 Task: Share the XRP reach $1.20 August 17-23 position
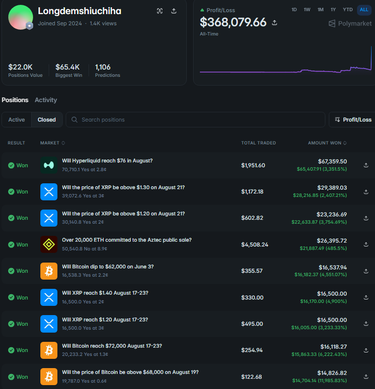click(366, 324)
